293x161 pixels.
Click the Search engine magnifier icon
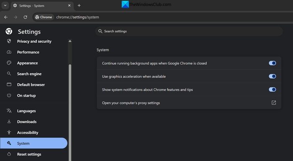9,74
